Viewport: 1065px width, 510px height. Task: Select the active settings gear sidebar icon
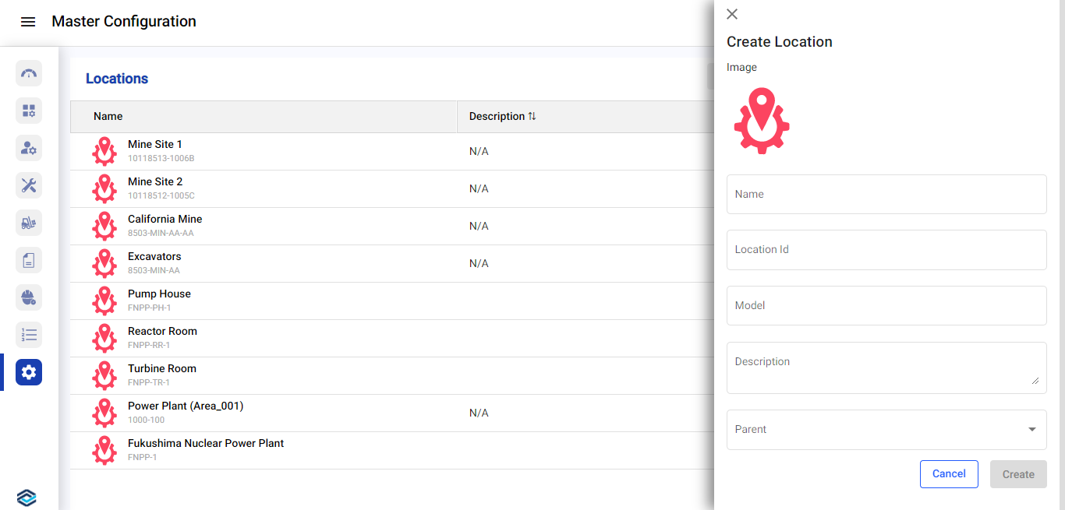coord(29,372)
